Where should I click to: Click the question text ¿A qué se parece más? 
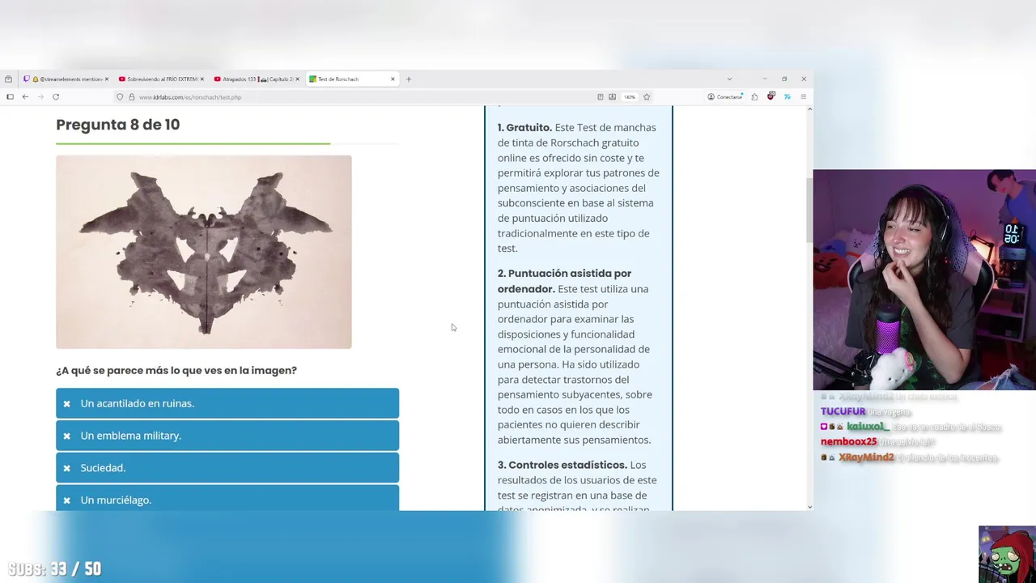coord(176,370)
